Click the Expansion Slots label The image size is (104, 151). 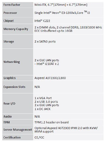pos(14,87)
